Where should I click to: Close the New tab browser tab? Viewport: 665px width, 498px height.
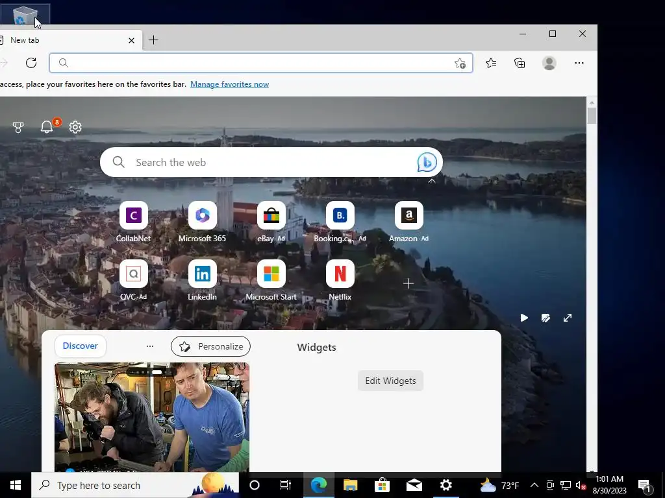131,40
